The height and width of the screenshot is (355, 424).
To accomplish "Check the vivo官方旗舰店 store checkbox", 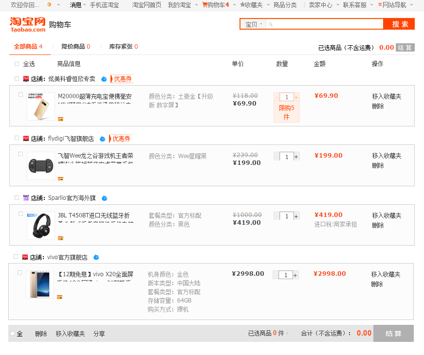I will point(16,256).
